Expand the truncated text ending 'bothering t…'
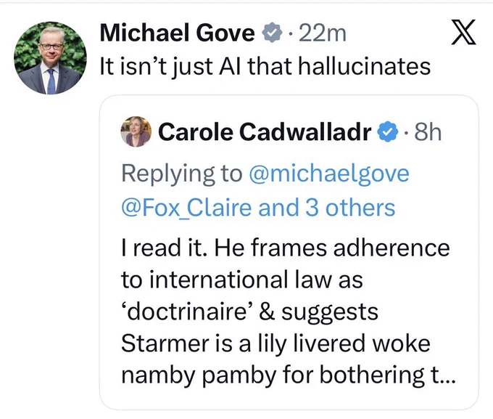 443,375
